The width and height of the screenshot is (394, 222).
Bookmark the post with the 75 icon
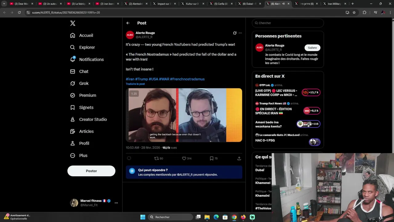[x=214, y=158]
